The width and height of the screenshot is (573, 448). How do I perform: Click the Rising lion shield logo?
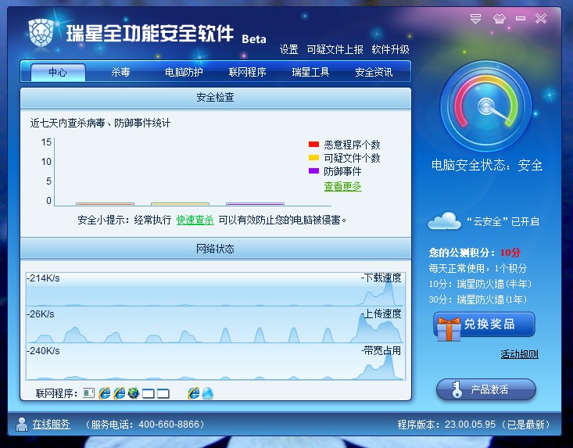tap(41, 32)
